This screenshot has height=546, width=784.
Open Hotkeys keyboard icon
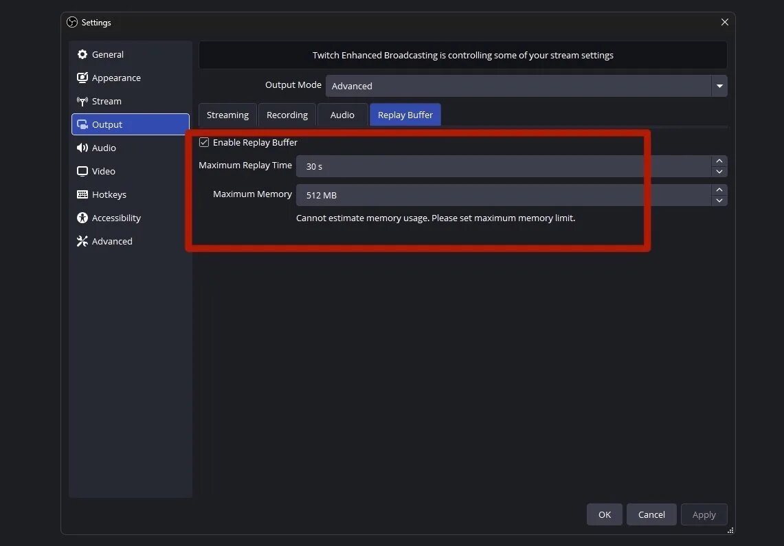click(82, 194)
